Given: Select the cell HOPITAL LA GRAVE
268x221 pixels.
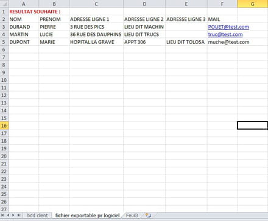Looking at the screenshot, I should point(96,42).
